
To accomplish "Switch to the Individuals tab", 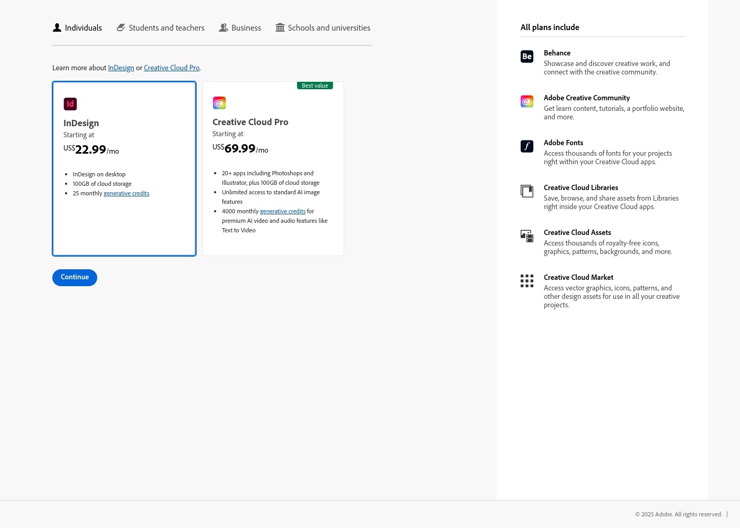I will tap(77, 28).
